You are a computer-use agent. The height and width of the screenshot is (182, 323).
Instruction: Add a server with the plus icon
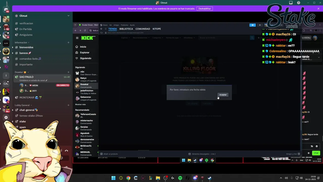[6, 117]
